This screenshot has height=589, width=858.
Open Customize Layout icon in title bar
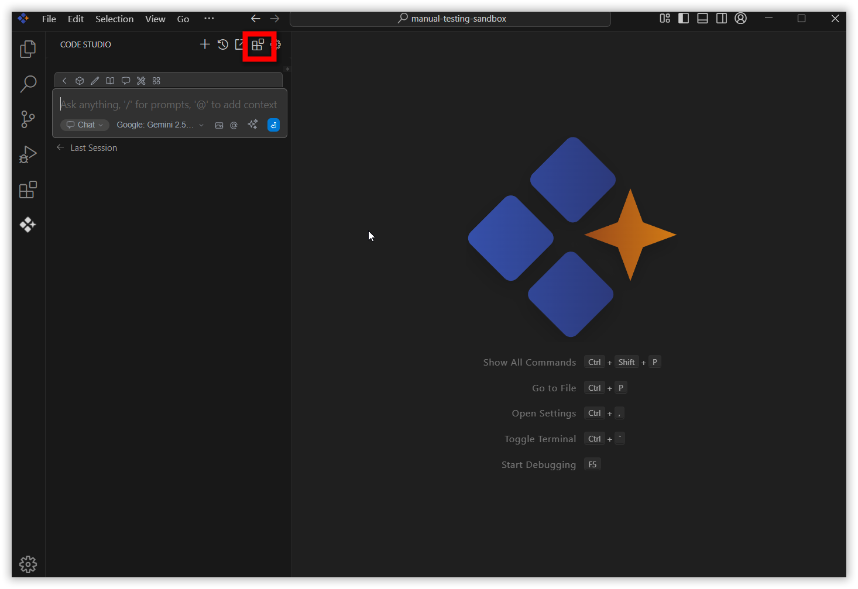pos(665,19)
